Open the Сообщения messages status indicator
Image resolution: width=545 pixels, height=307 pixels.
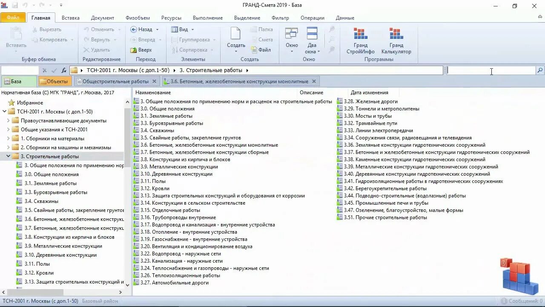click(522, 301)
